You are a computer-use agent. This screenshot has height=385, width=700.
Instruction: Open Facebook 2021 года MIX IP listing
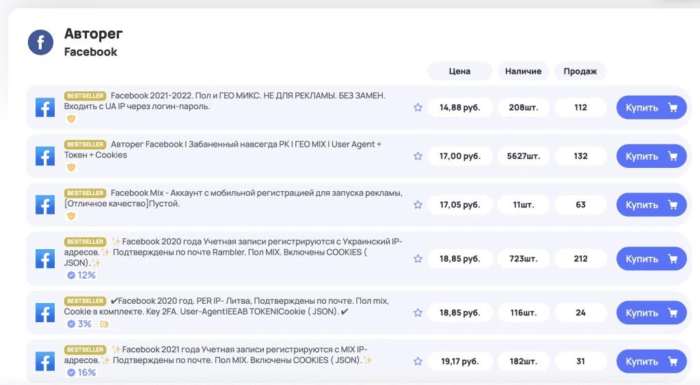(218, 355)
